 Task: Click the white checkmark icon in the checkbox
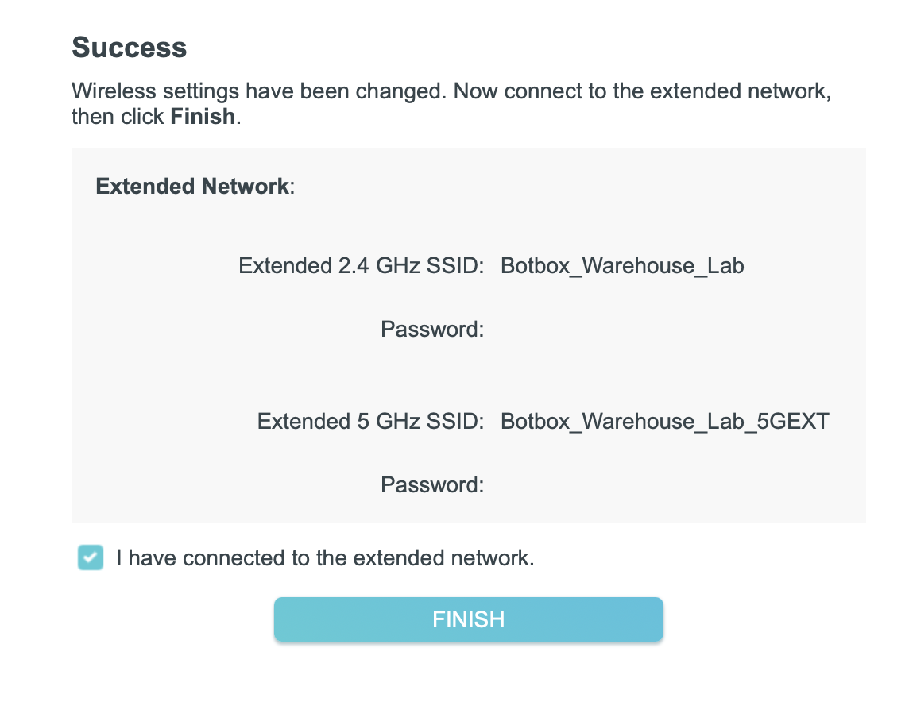pyautogui.click(x=91, y=557)
